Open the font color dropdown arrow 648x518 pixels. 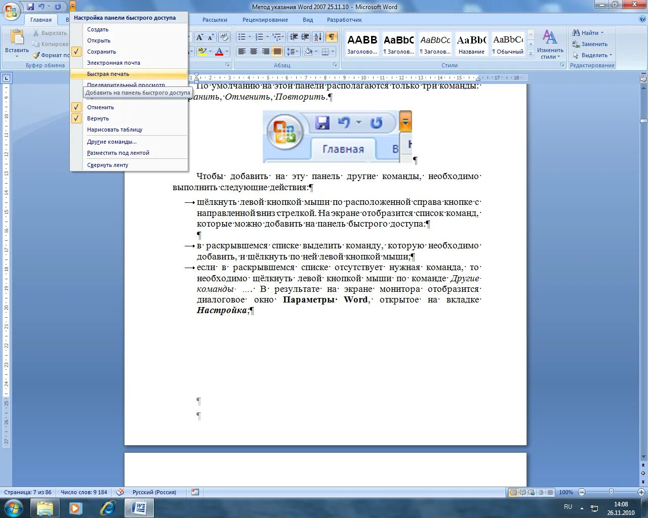(x=227, y=52)
